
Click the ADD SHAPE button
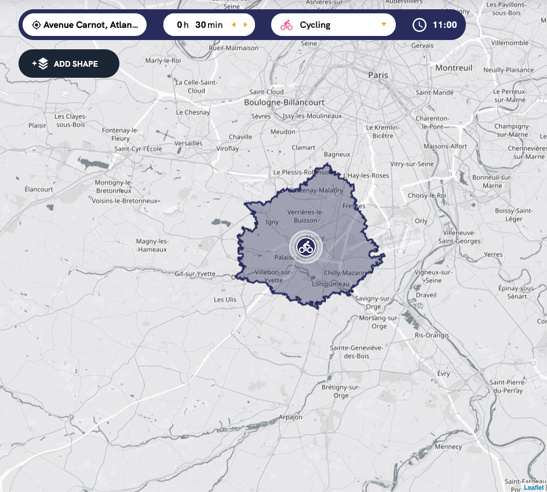coord(69,64)
